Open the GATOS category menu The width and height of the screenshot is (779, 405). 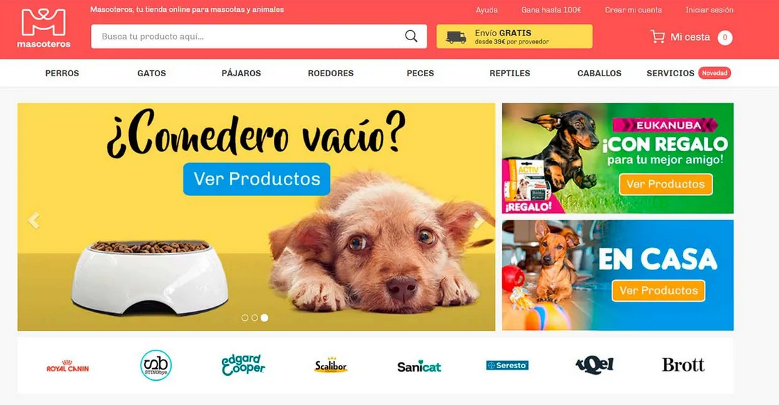tap(151, 73)
